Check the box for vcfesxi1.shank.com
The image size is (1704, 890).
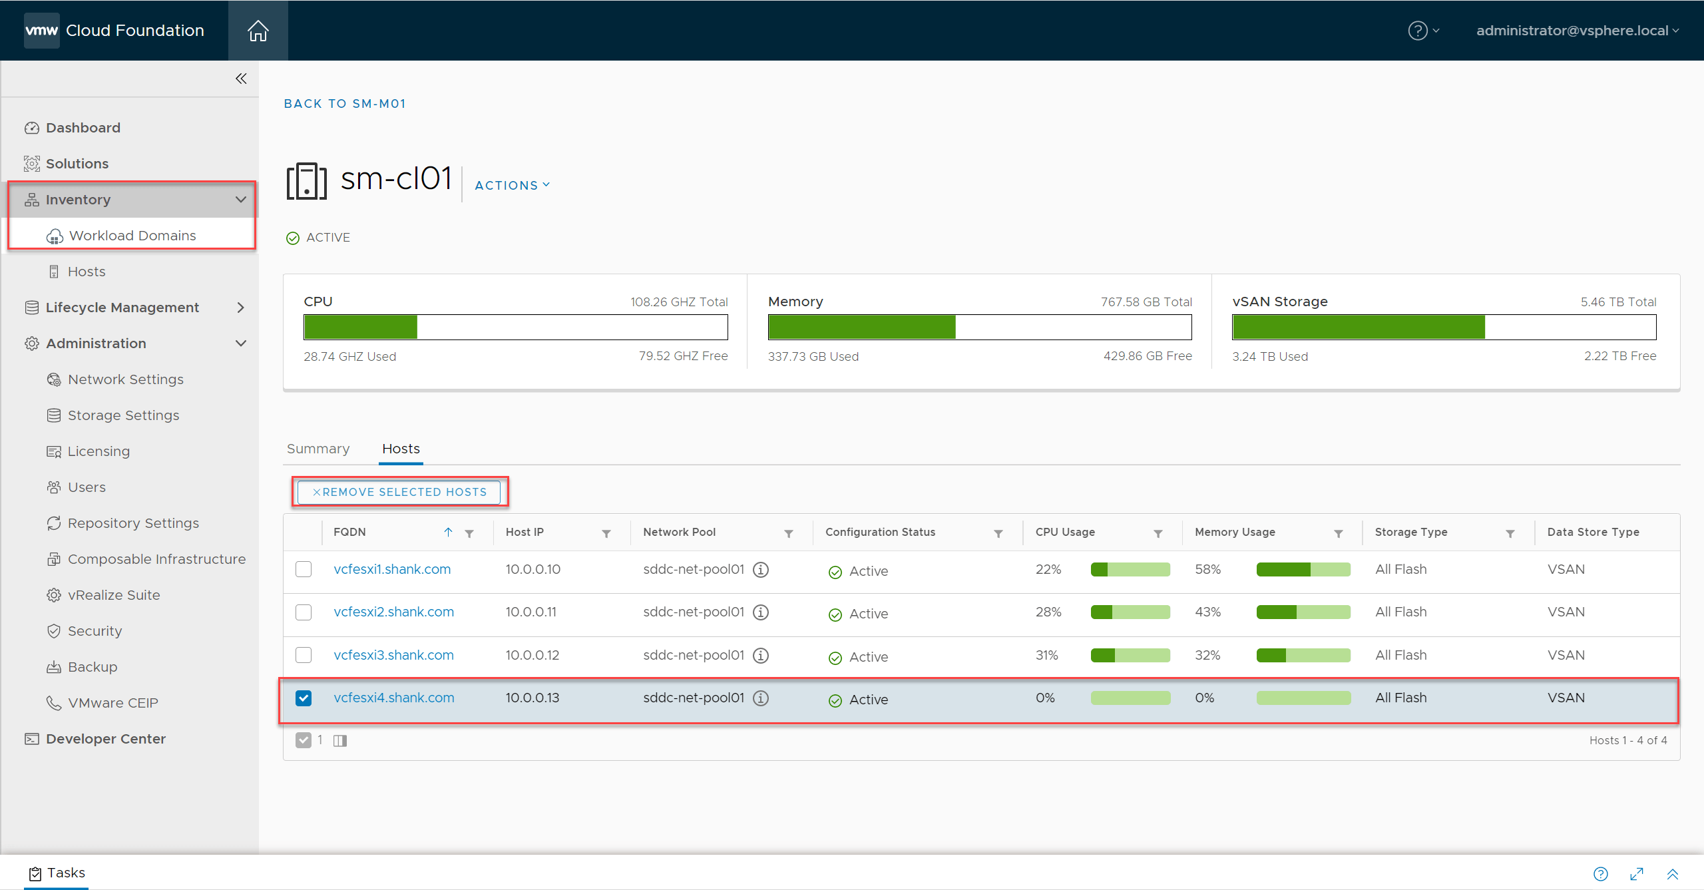(x=304, y=570)
